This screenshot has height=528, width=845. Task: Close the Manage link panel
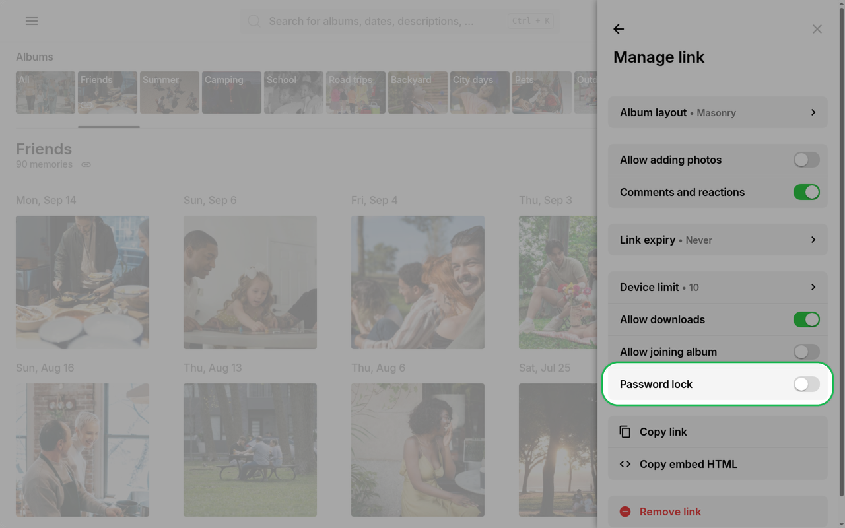click(817, 29)
